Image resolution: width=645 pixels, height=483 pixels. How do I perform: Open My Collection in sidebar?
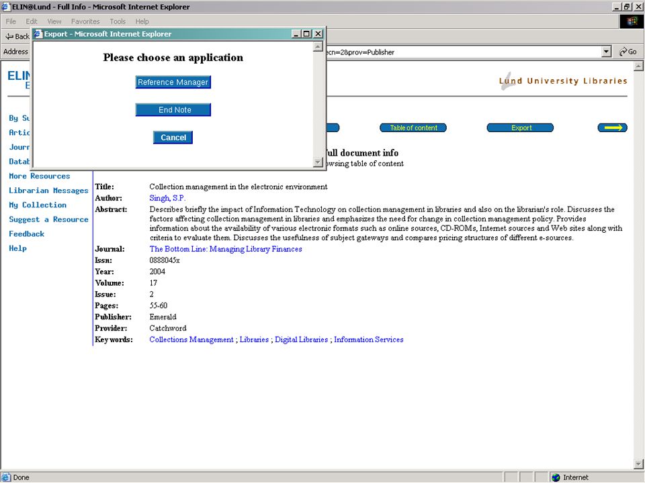tap(38, 205)
